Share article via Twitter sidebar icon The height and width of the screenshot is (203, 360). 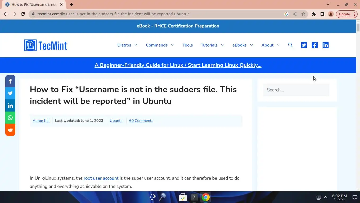point(10,93)
